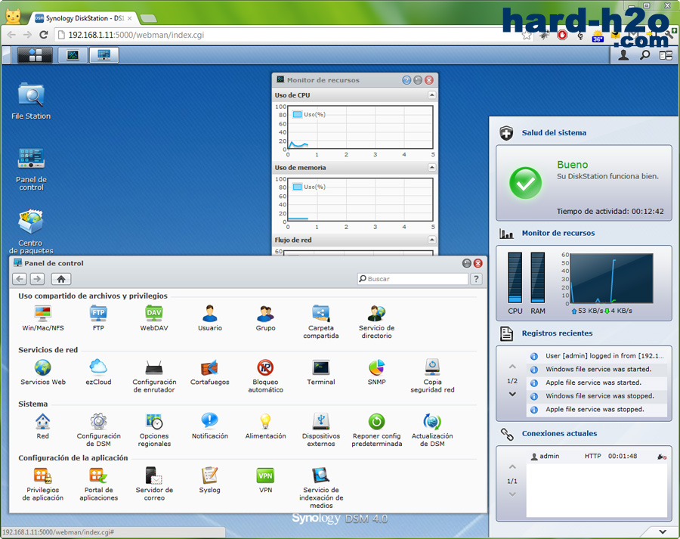The width and height of the screenshot is (680, 539).
Task: Collapse widget panel with bottom chevron
Action: click(x=662, y=531)
